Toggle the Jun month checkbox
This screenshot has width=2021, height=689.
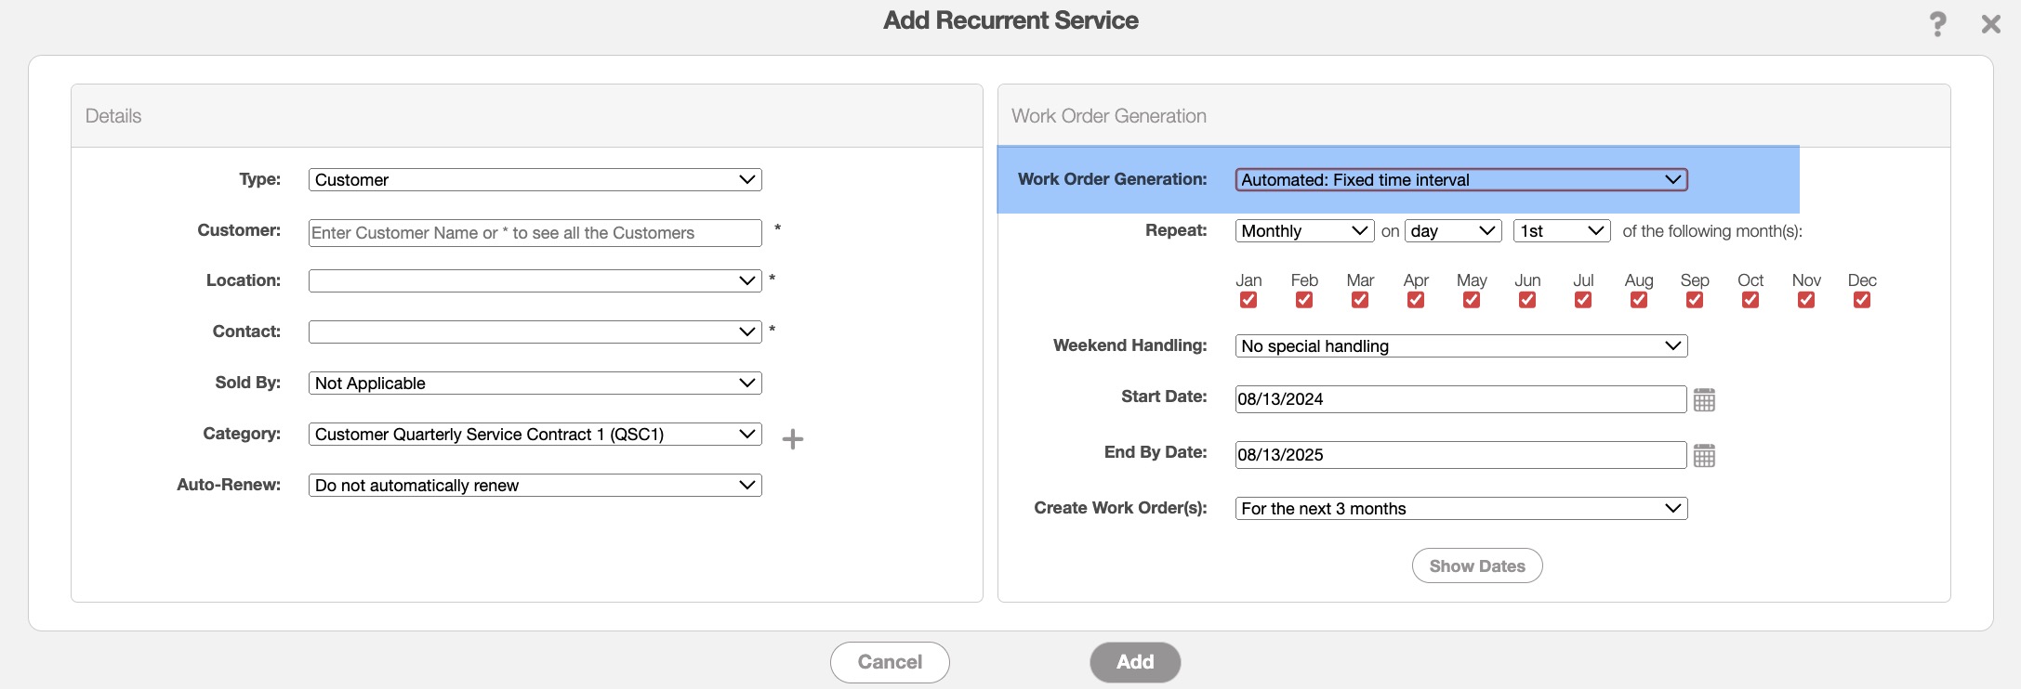[1526, 300]
